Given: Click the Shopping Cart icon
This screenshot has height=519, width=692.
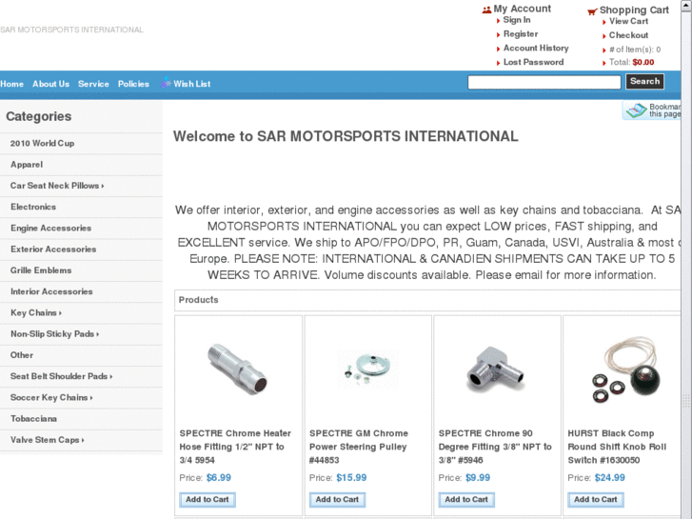Looking at the screenshot, I should point(592,11).
